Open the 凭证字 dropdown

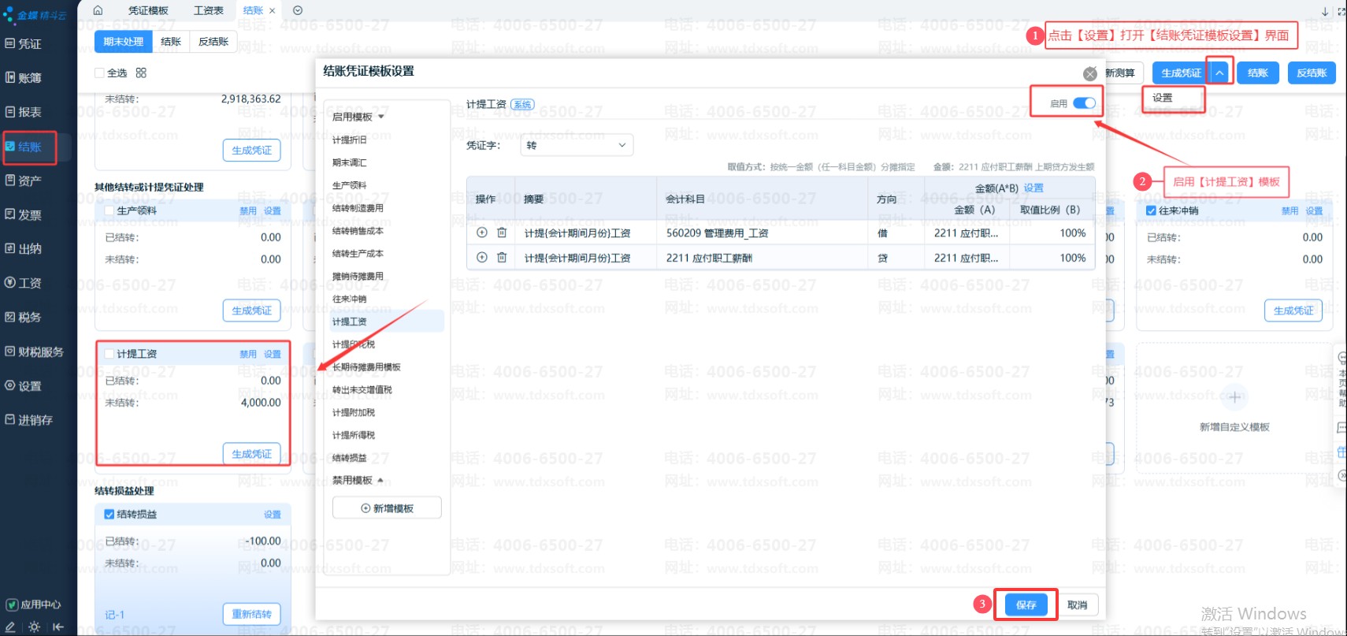point(577,145)
